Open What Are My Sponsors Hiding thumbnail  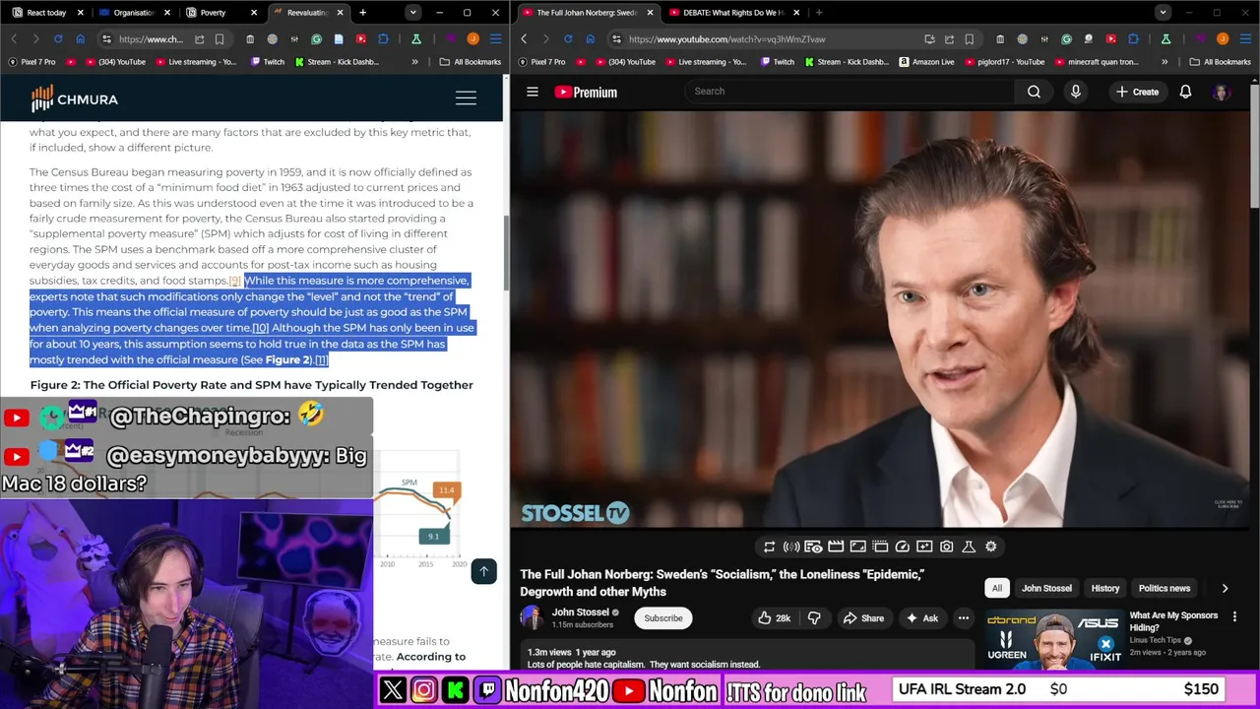pyautogui.click(x=1052, y=638)
